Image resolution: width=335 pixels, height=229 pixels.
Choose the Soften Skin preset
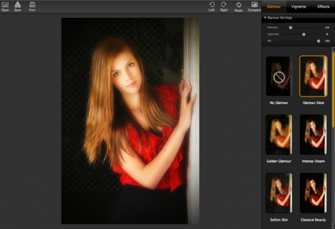(x=279, y=193)
